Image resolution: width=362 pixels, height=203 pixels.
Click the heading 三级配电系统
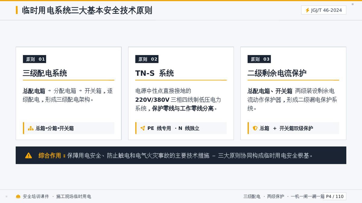tap(45, 73)
